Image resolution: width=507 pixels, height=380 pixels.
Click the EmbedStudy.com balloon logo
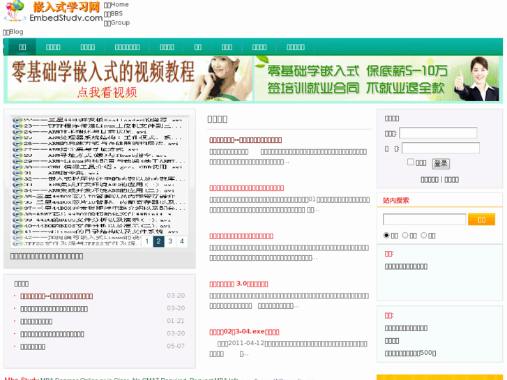tap(54, 11)
